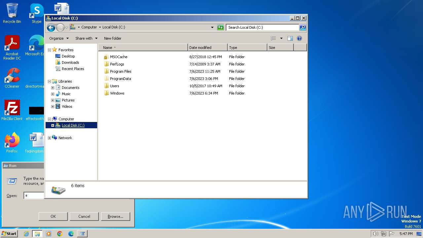Image resolution: width=423 pixels, height=238 pixels.
Task: Open the address bar history dropdown
Action: pos(212,27)
